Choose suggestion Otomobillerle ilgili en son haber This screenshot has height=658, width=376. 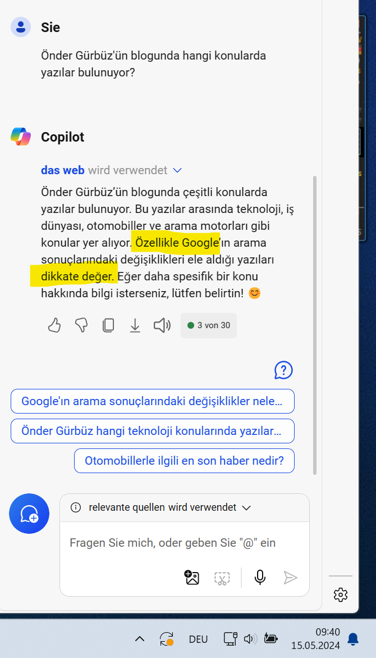[x=185, y=461]
